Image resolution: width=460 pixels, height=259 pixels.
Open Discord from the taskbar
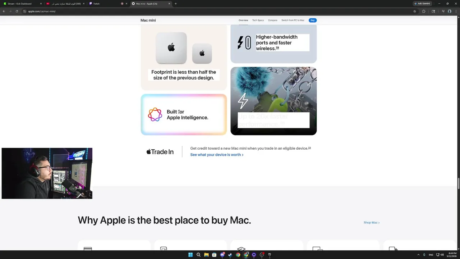pyautogui.click(x=222, y=255)
